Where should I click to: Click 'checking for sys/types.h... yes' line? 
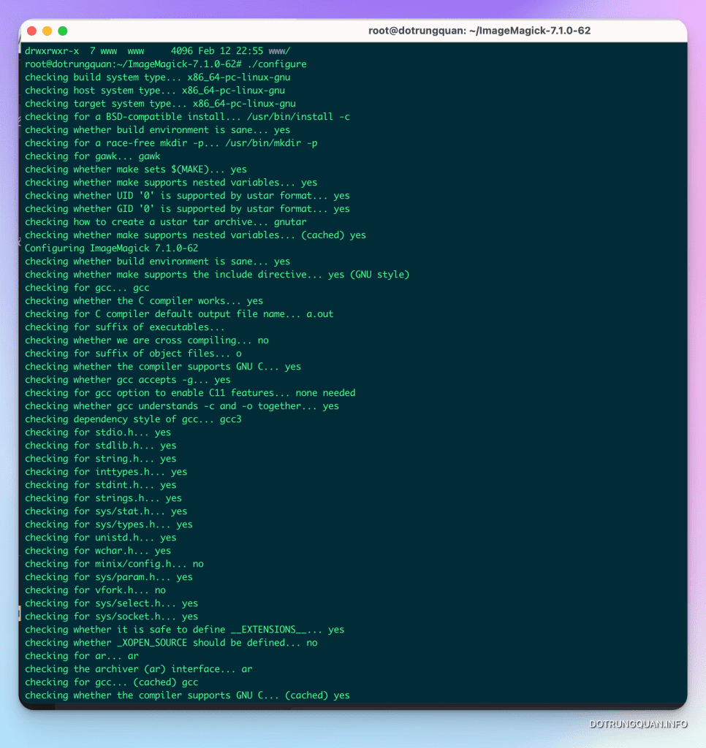pyautogui.click(x=109, y=524)
